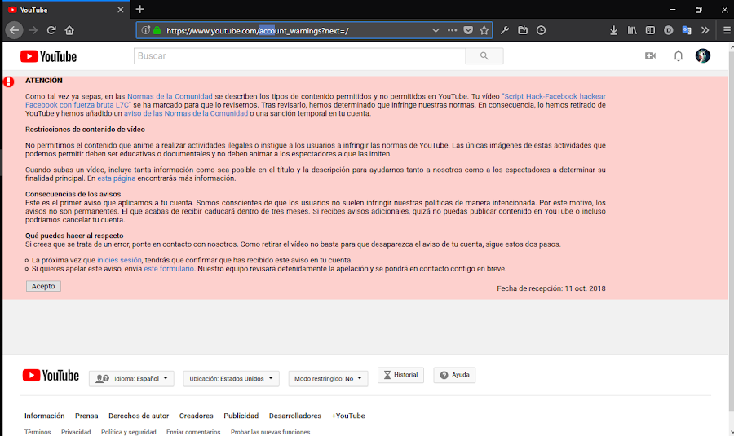Click the translate extension icon

coord(687,30)
